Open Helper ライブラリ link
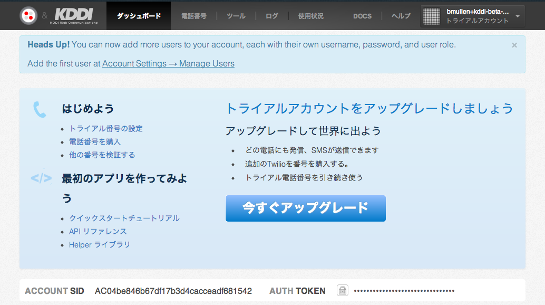The image size is (545, 305). pos(100,245)
